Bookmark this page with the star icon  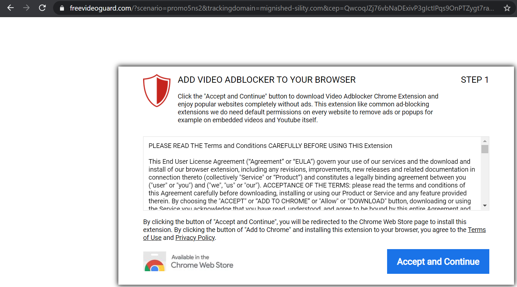click(x=507, y=8)
